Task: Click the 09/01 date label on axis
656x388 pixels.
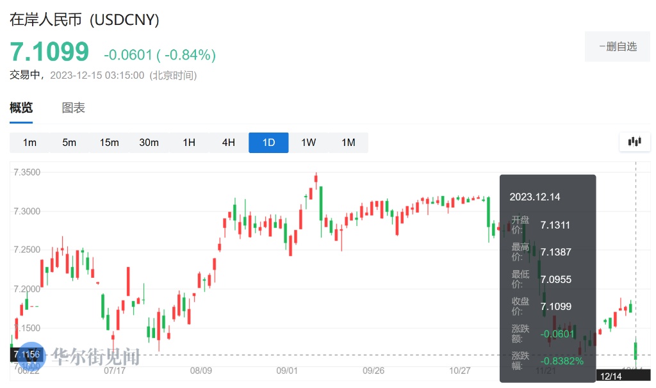Action: (x=287, y=370)
